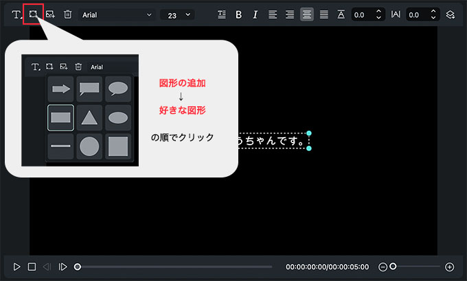Viewport: 467px width, 281px height.
Task: Toggle bold text formatting
Action: click(238, 14)
